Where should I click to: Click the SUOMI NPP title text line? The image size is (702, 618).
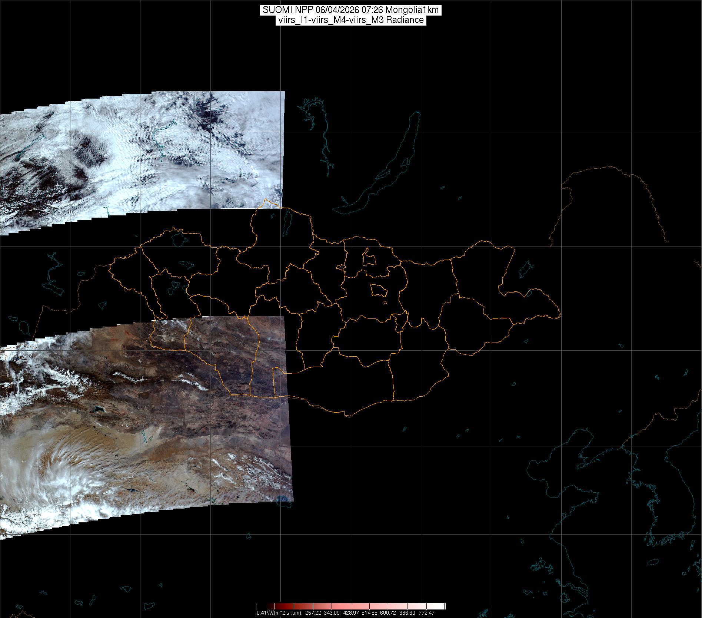pos(350,10)
